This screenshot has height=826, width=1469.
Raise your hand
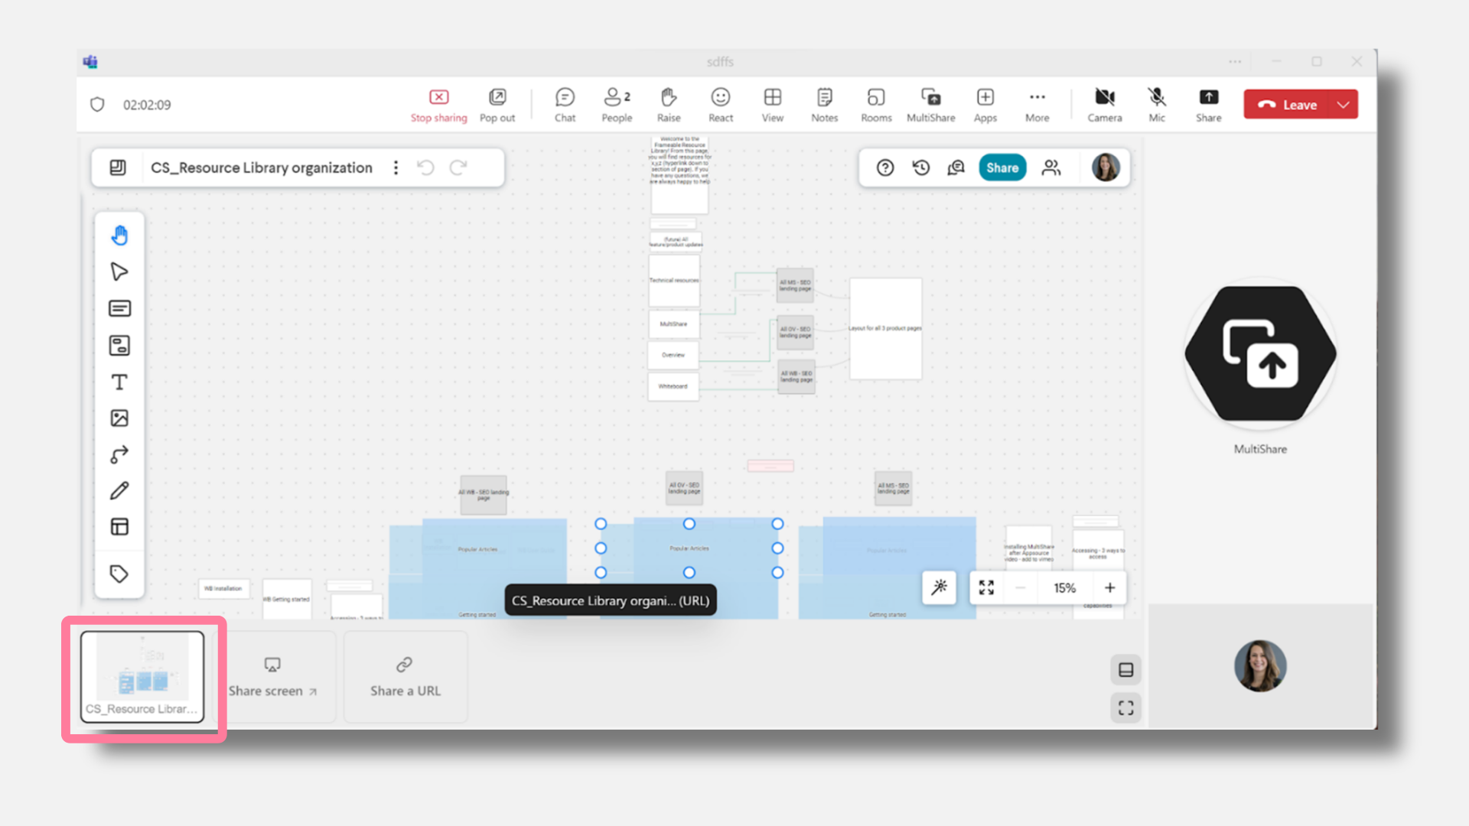pyautogui.click(x=669, y=106)
